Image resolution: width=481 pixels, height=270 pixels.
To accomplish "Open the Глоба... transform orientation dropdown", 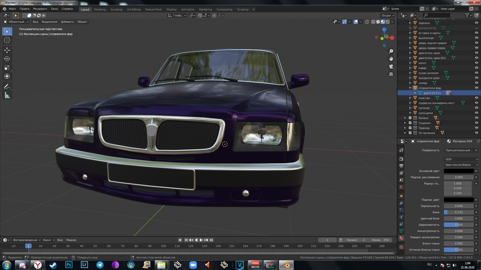I will pos(177,15).
